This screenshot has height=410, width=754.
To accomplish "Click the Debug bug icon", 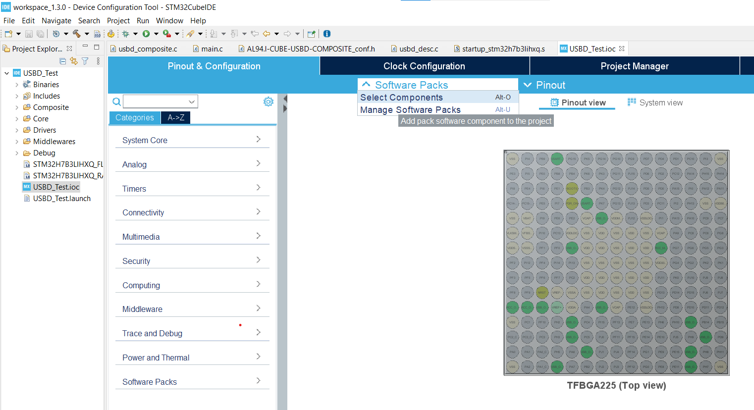I will pyautogui.click(x=126, y=34).
